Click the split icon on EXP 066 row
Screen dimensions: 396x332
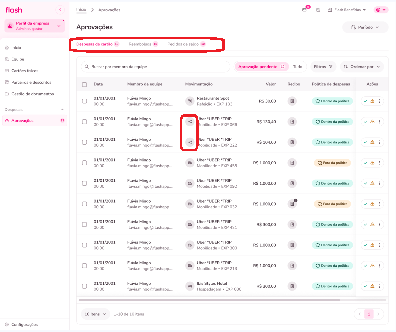[x=190, y=122]
